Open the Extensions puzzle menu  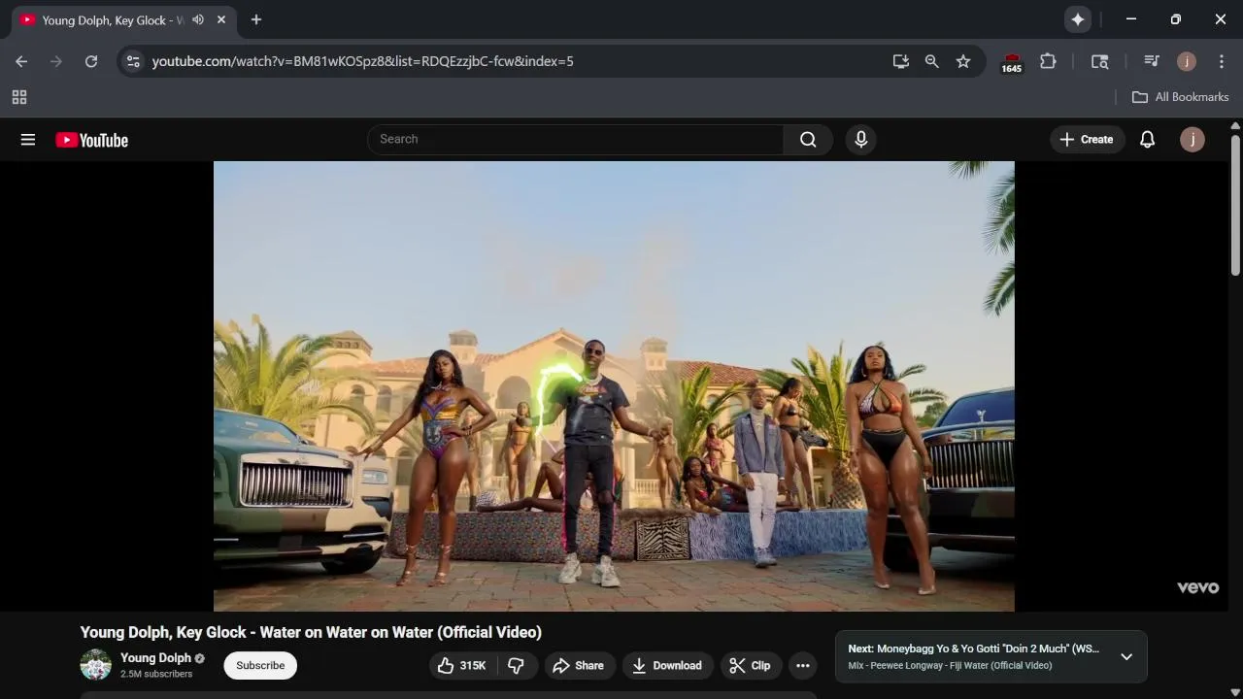tap(1048, 61)
